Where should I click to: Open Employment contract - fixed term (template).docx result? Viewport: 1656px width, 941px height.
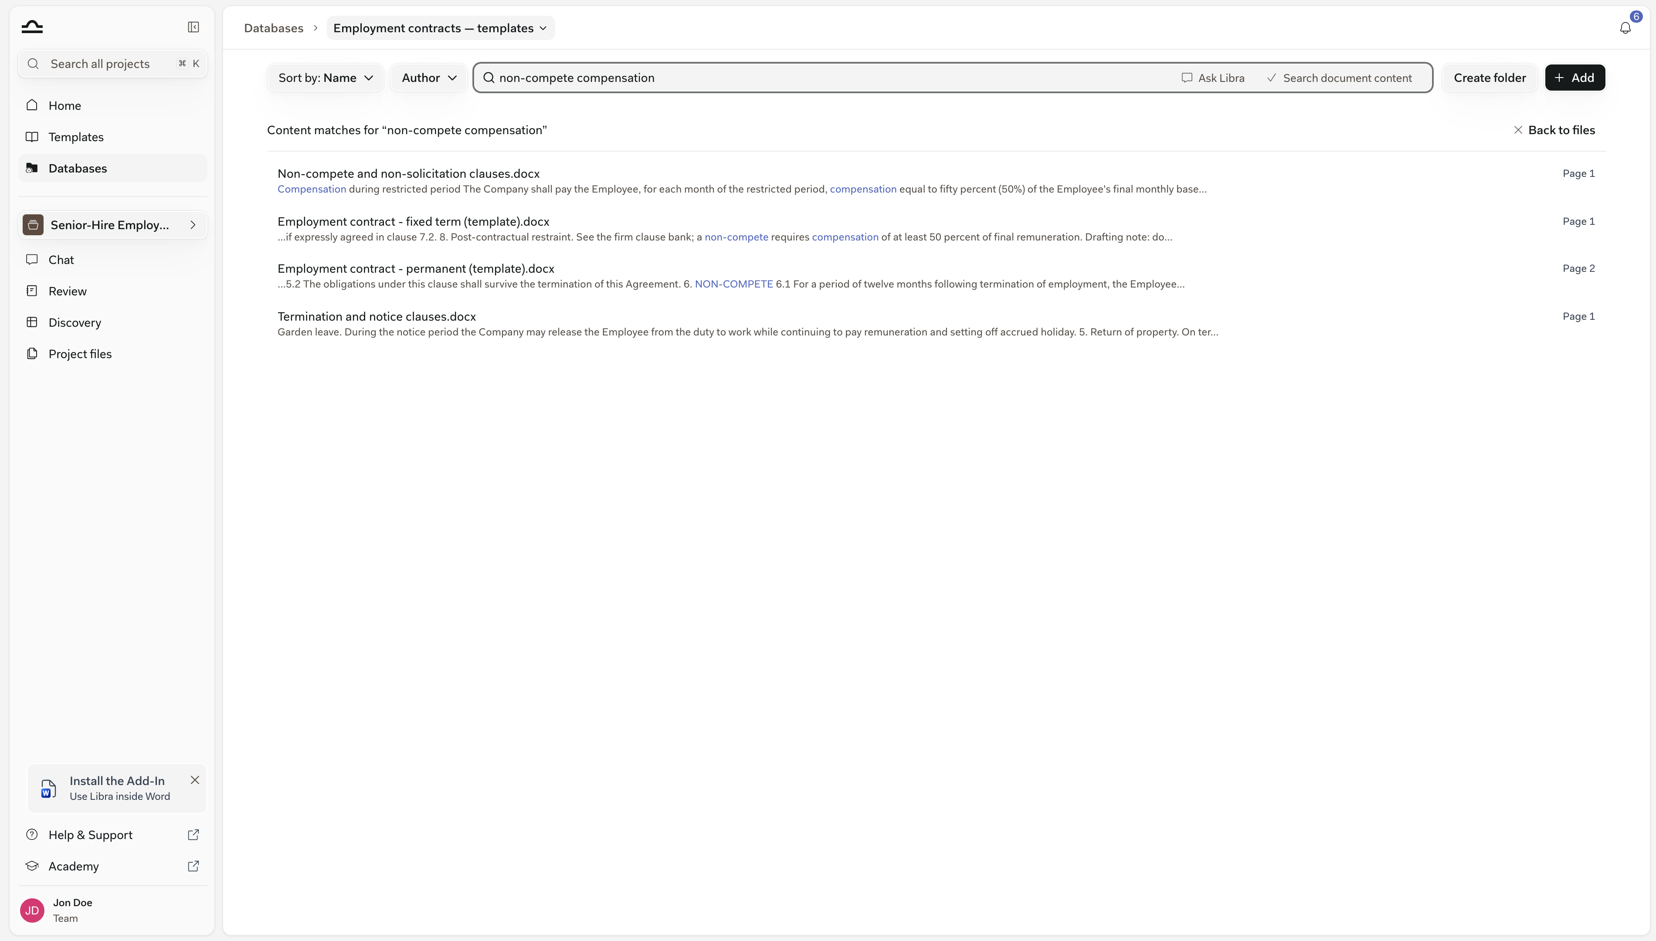pos(936,229)
